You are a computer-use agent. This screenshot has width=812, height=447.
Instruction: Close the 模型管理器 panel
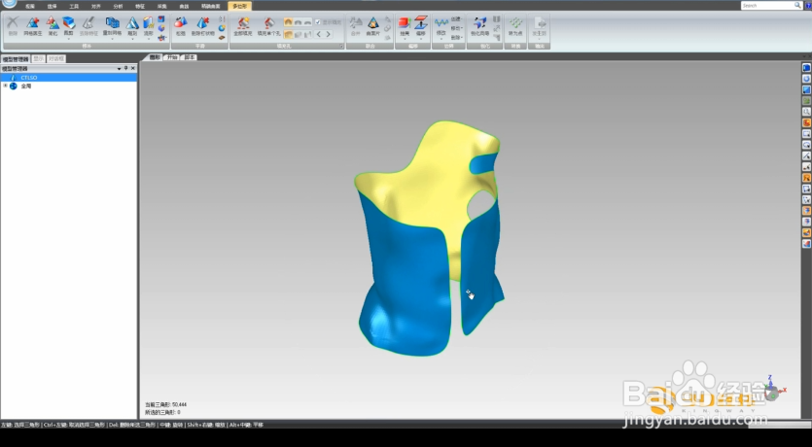133,68
